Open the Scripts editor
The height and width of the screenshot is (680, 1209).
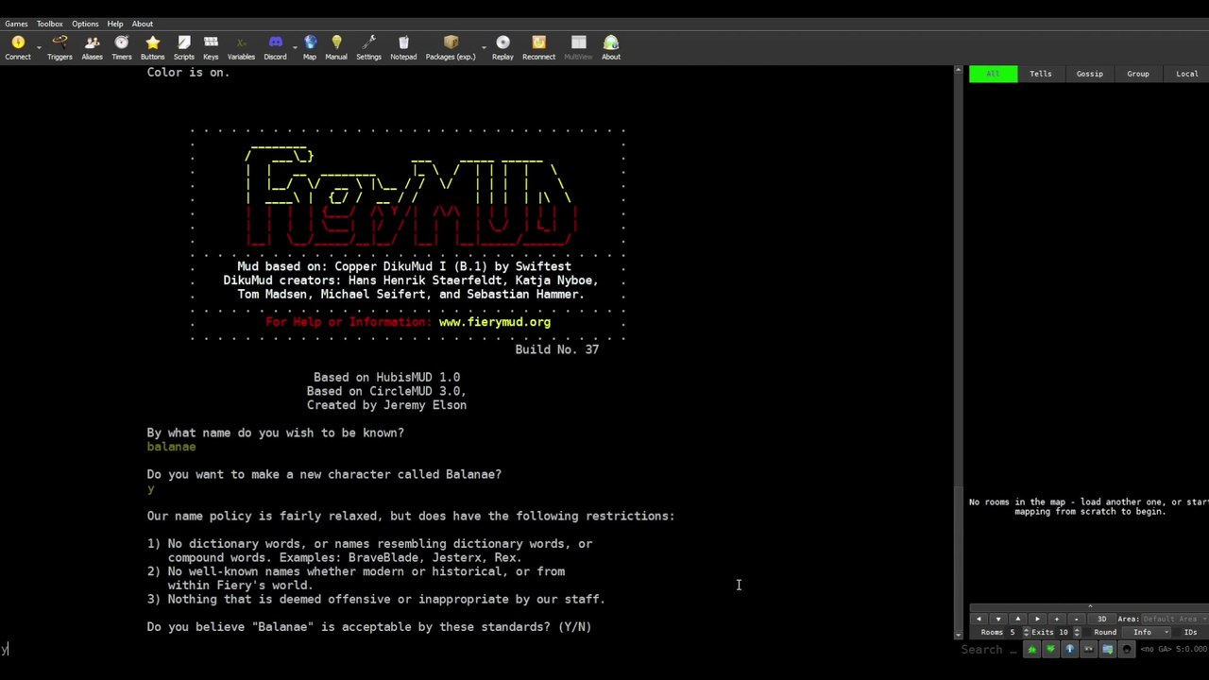point(184,47)
